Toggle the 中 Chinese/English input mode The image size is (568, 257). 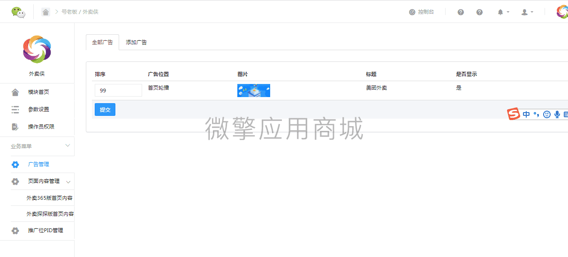[x=526, y=114]
